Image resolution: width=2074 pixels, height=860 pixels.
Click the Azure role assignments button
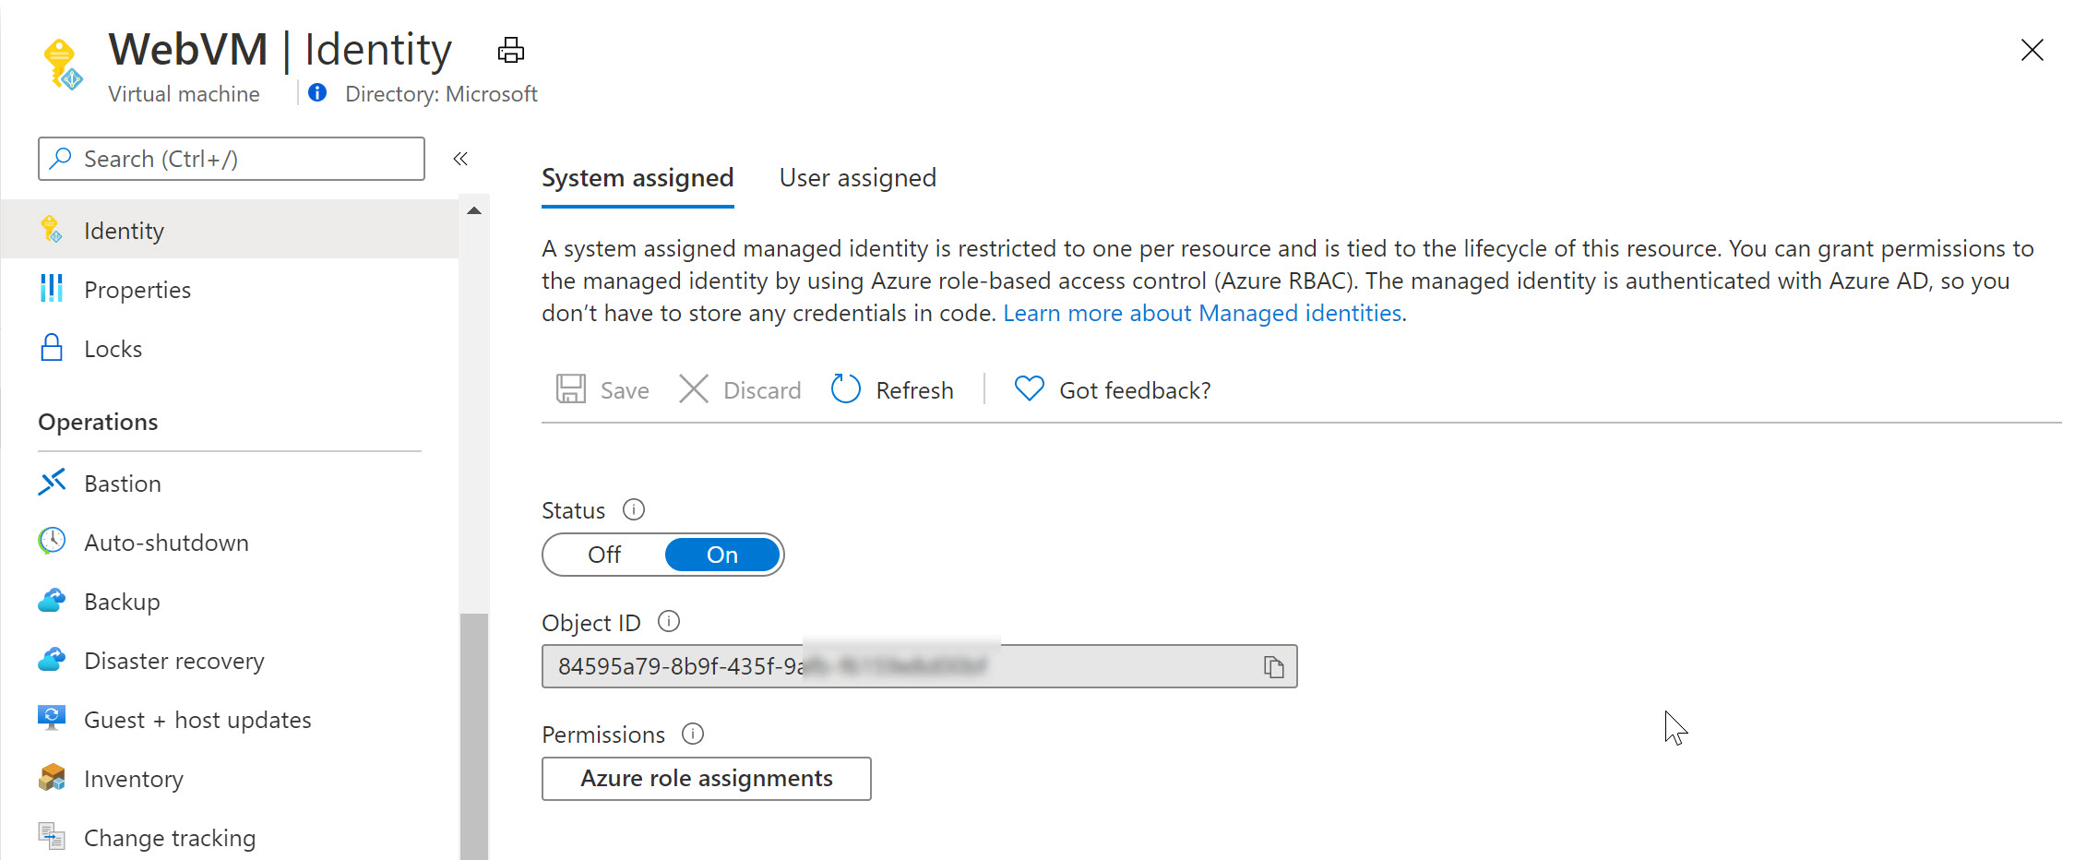pos(706,778)
